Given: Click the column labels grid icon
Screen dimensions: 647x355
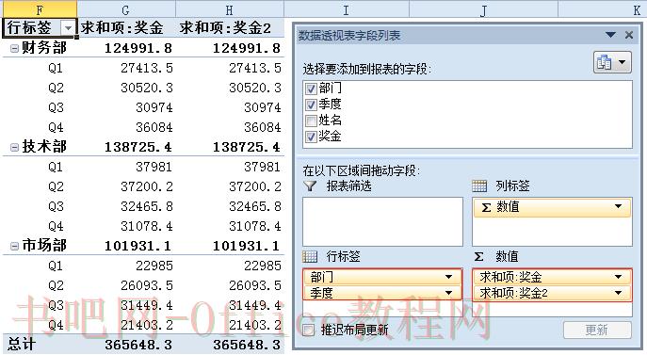Looking at the screenshot, I should pyautogui.click(x=479, y=186).
